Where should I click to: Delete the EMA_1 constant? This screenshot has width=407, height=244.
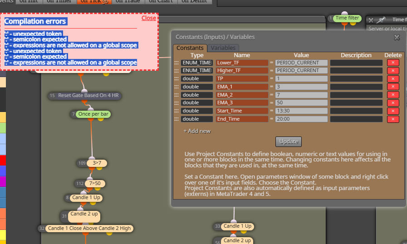pyautogui.click(x=393, y=87)
